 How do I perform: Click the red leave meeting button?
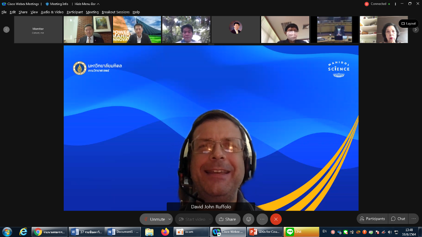pyautogui.click(x=276, y=219)
